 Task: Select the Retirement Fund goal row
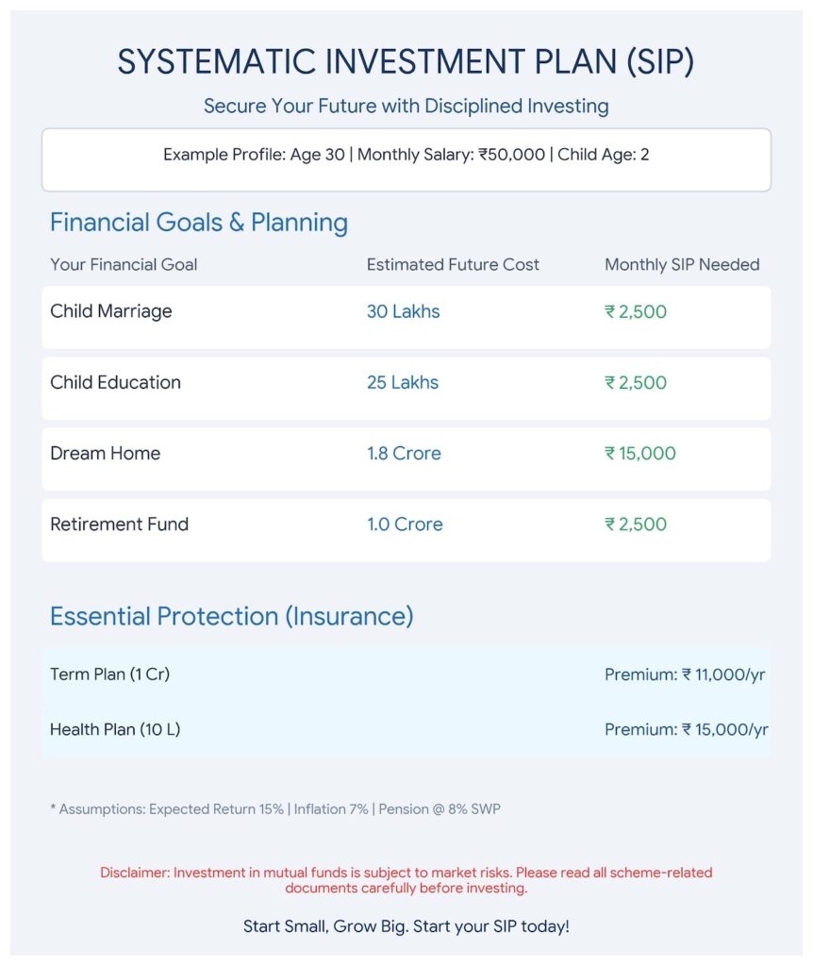[x=406, y=530]
